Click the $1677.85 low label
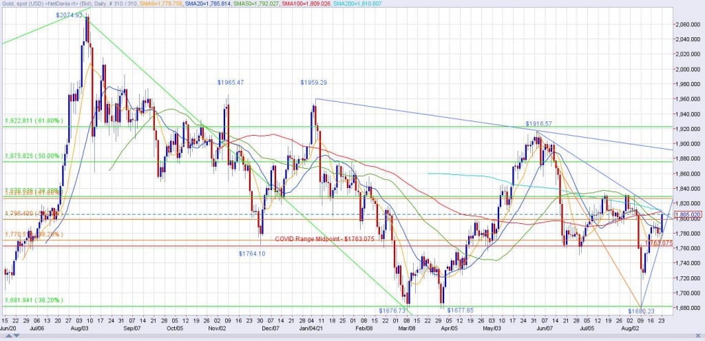The image size is (705, 341). (x=461, y=311)
